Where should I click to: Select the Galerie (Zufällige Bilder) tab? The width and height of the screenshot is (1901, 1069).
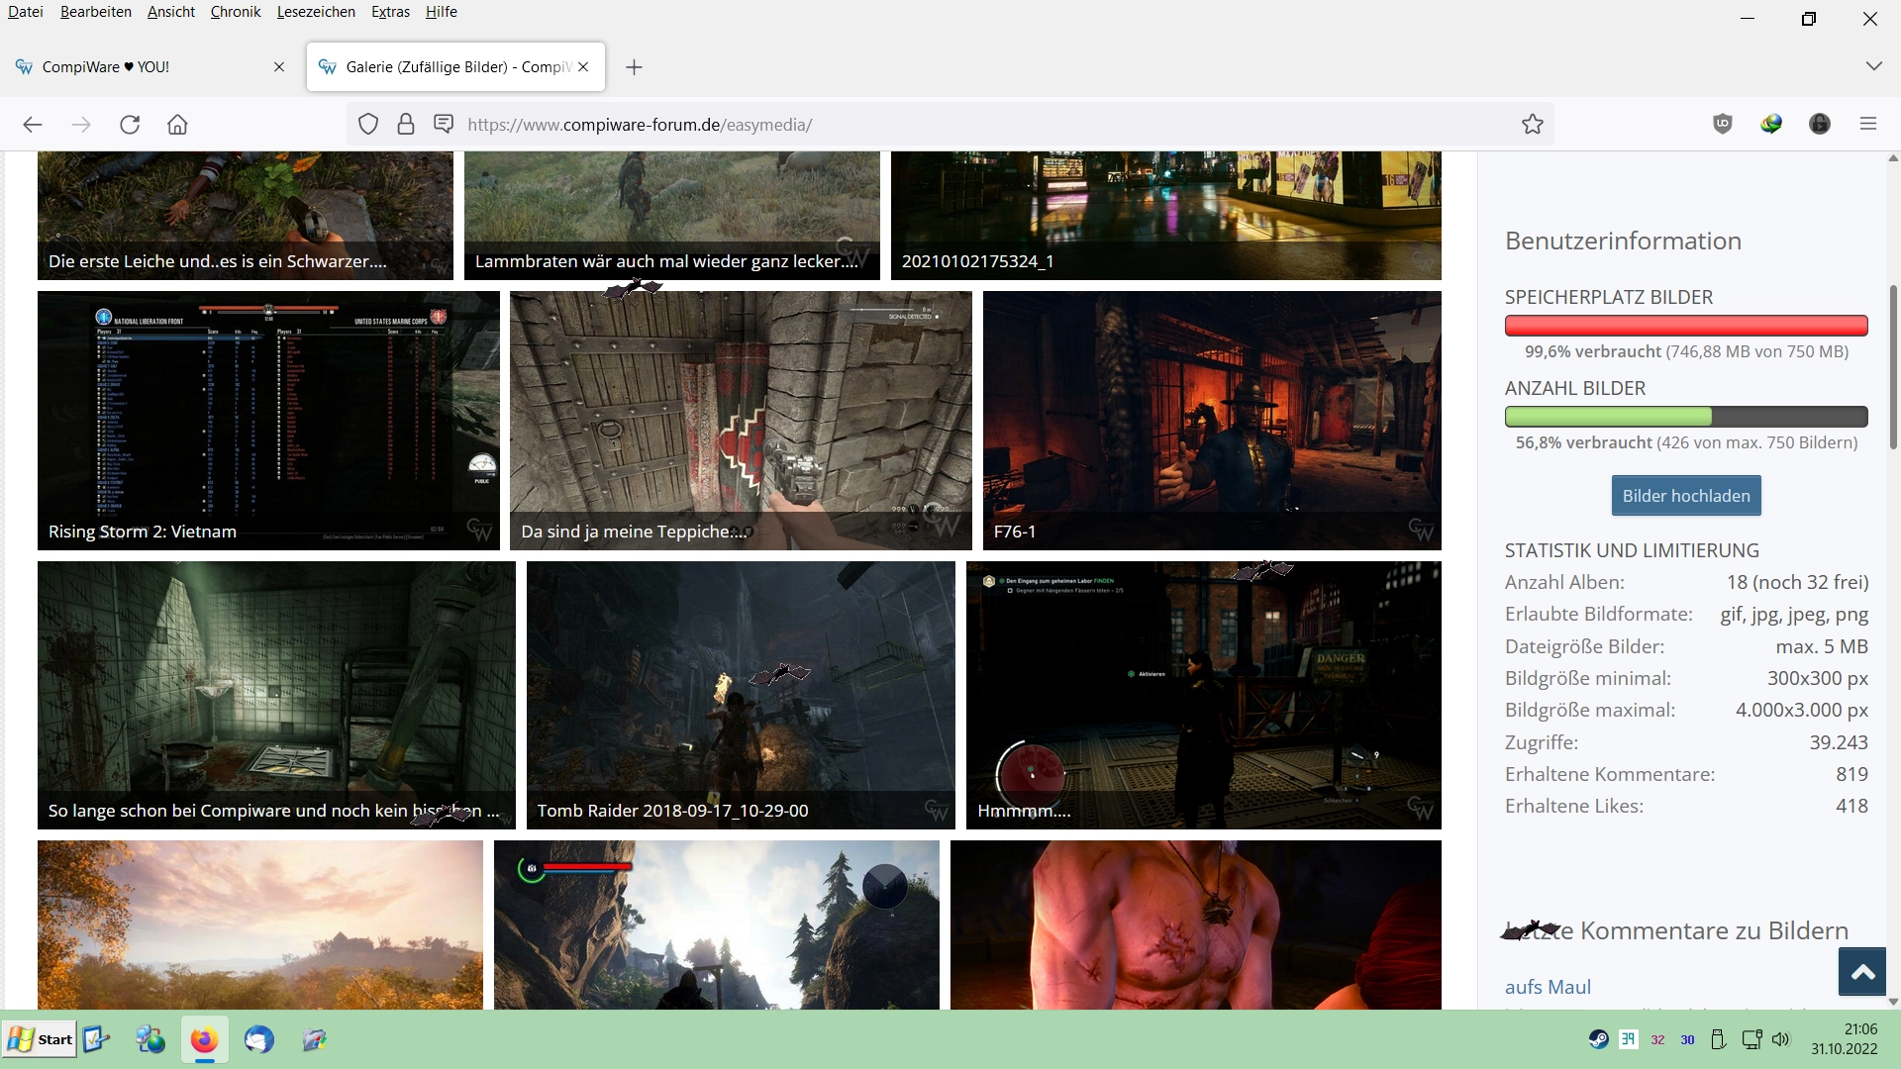tap(455, 67)
